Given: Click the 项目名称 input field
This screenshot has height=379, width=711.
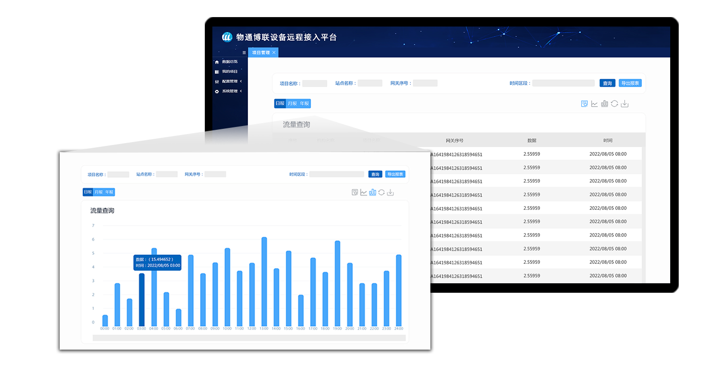Looking at the screenshot, I should click(x=315, y=83).
